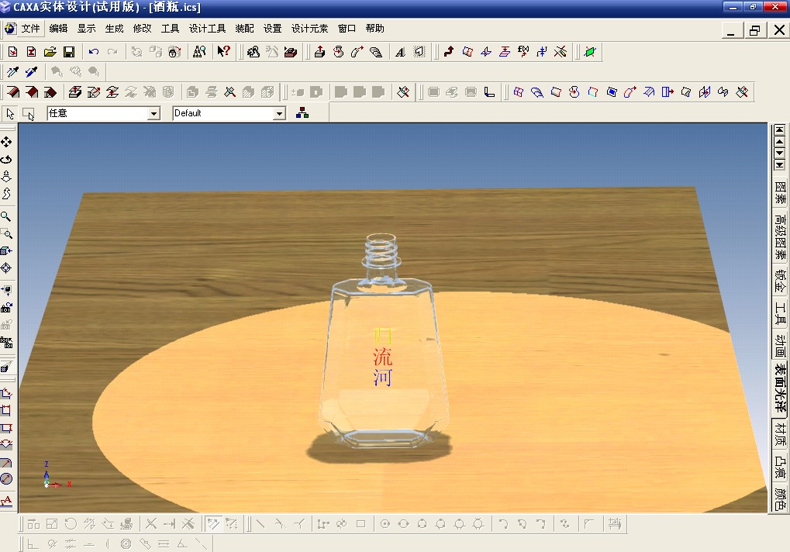Open the 文件 menu

coord(30,29)
